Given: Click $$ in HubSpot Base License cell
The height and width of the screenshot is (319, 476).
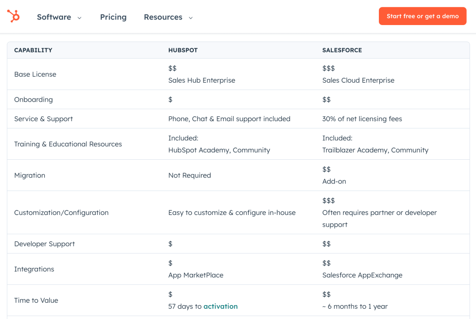Looking at the screenshot, I should click(172, 68).
